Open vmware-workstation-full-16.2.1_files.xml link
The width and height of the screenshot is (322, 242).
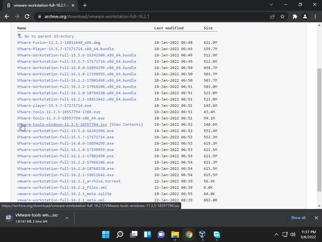click(x=62, y=187)
